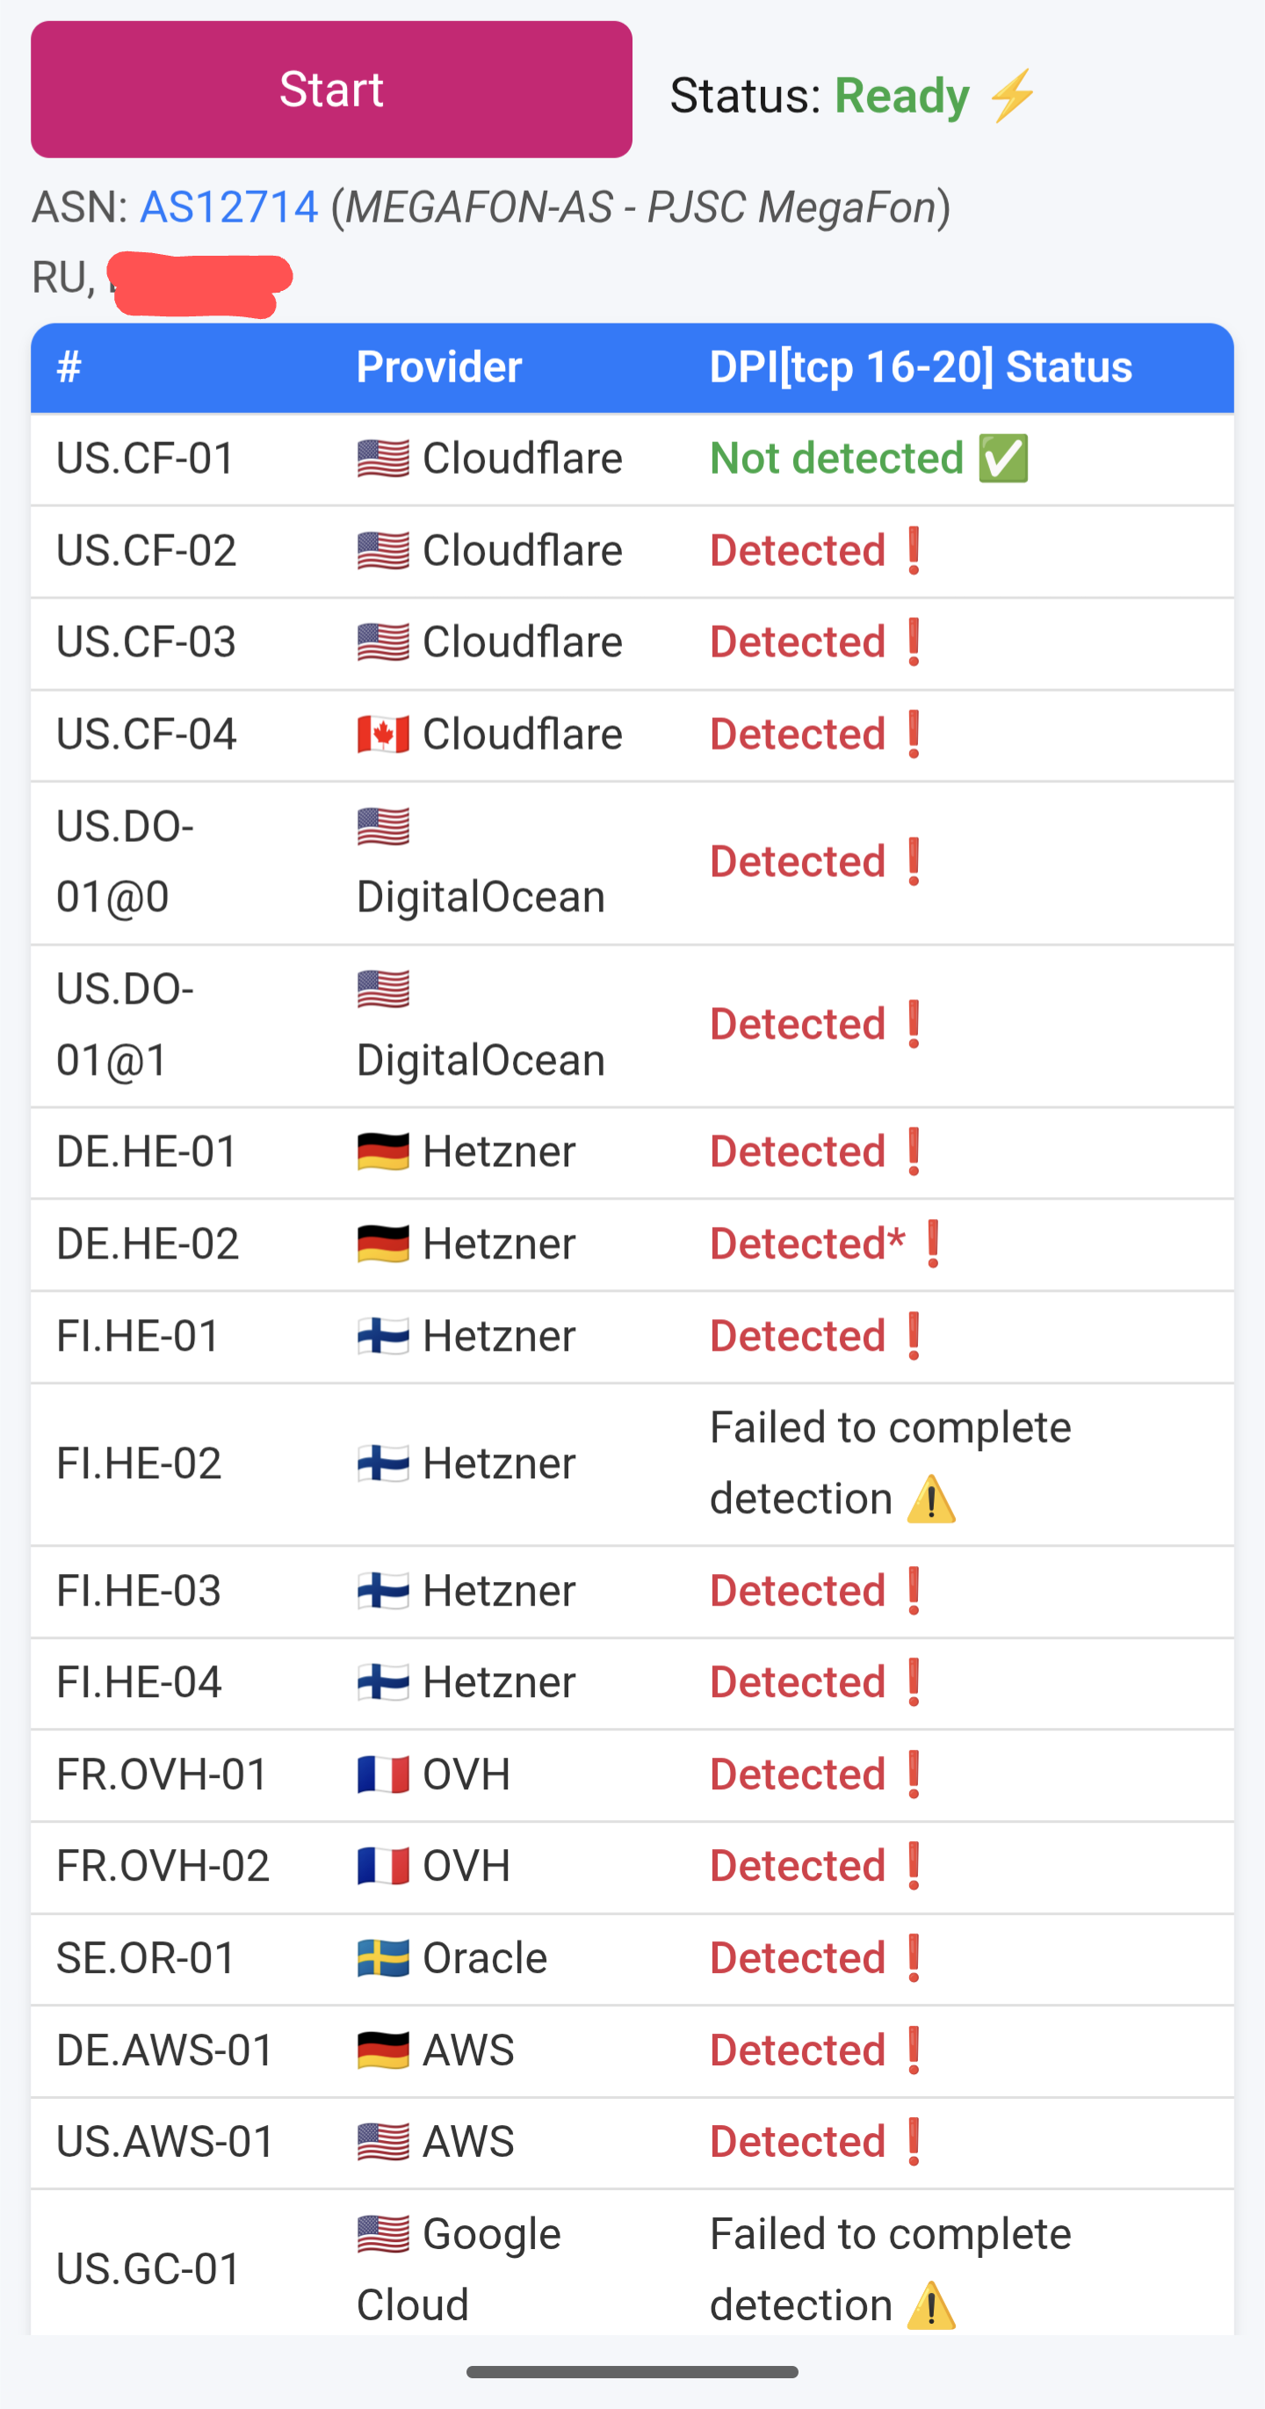Click the DPI[tcp 16-20] Status header

coord(920,366)
